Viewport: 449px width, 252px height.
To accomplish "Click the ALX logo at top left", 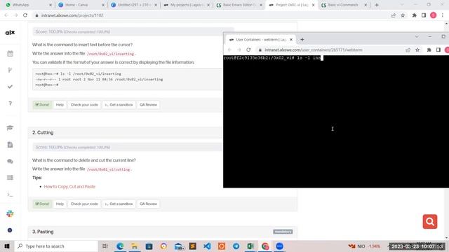I will point(10,33).
